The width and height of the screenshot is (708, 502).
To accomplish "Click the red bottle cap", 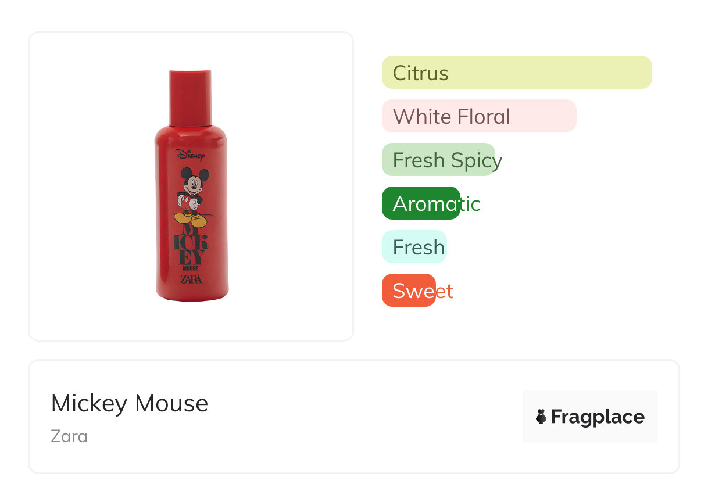I will [x=190, y=97].
